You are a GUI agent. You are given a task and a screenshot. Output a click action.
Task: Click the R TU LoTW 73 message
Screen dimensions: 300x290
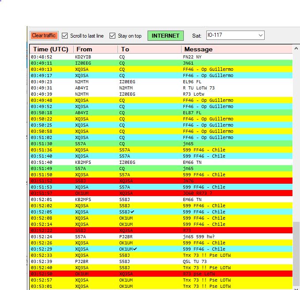[x=198, y=88]
